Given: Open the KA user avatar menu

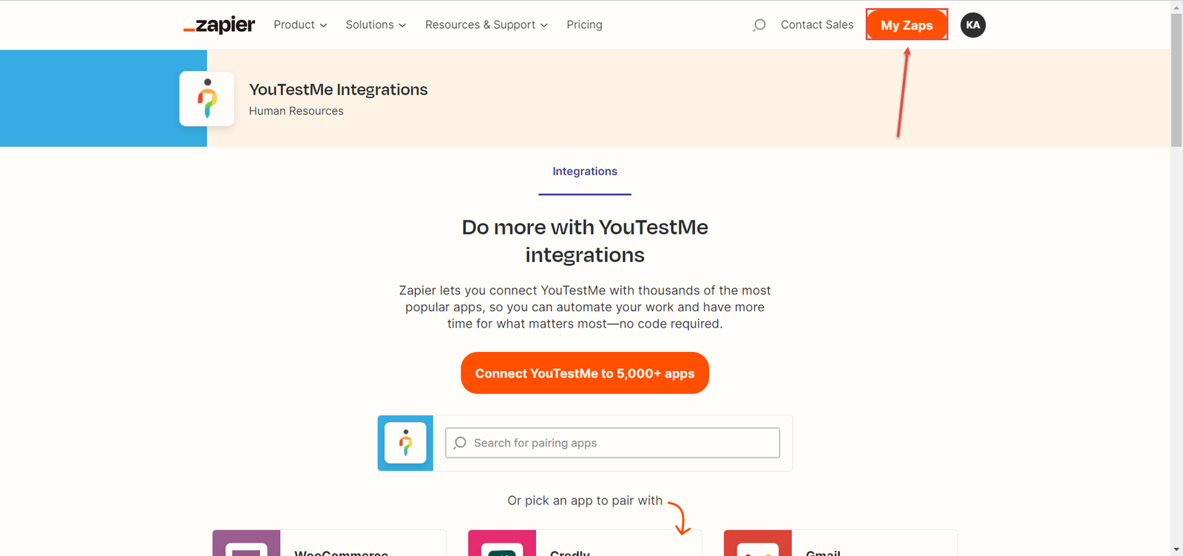Looking at the screenshot, I should [x=972, y=25].
